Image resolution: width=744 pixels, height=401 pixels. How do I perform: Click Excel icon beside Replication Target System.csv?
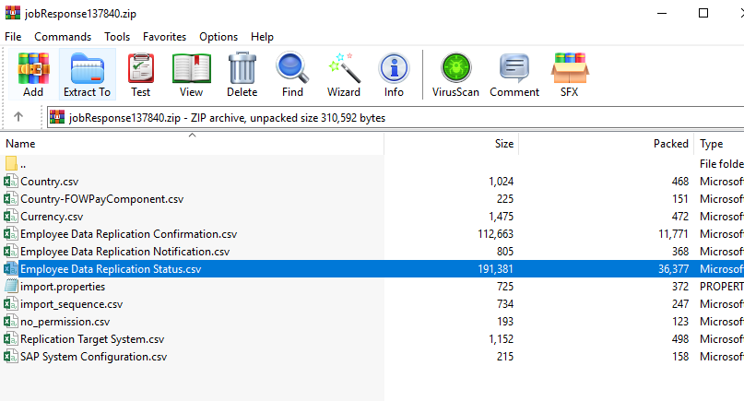pos(11,339)
